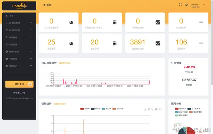Click the API接口计费 cart icon
Viewport: 213px width, 134px height.
click(7, 30)
